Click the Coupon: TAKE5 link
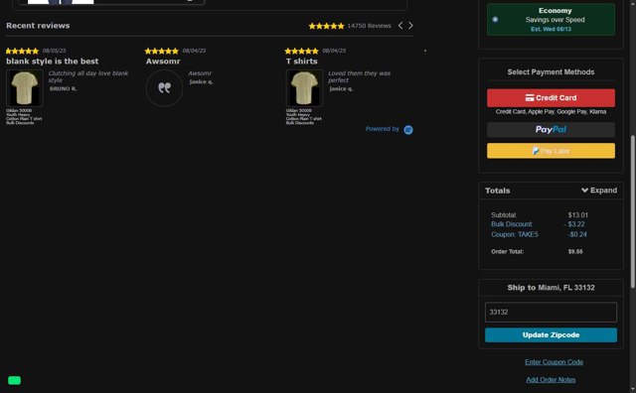Image resolution: width=636 pixels, height=393 pixels. [515, 234]
